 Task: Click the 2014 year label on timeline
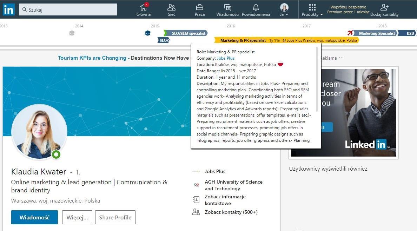(x=79, y=26)
